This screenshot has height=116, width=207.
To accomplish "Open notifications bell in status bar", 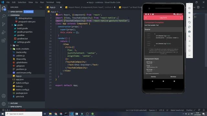I will 204,110.
